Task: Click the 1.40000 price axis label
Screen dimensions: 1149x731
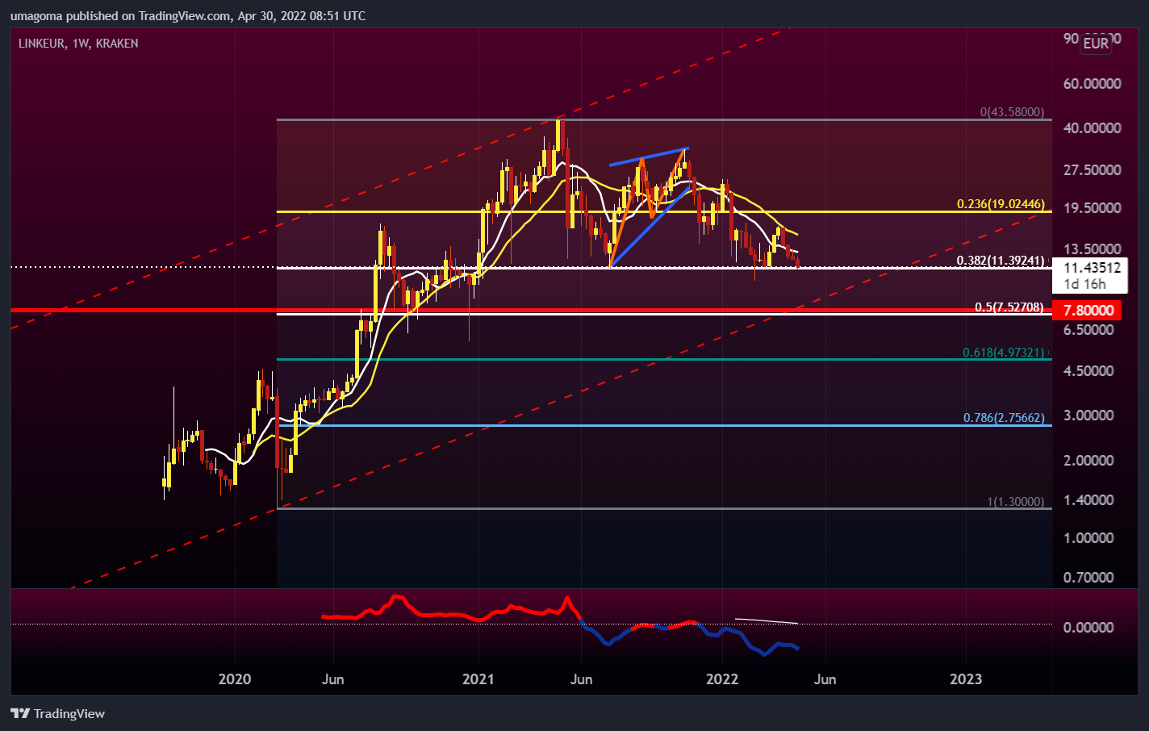Action: pyautogui.click(x=1088, y=500)
